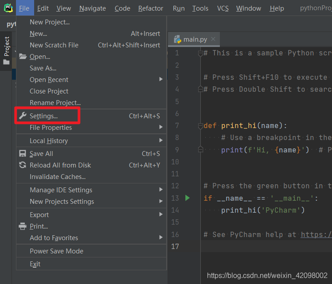Toggle the fold end marker at line 9
Screen dimensions: 332x284
(200, 150)
